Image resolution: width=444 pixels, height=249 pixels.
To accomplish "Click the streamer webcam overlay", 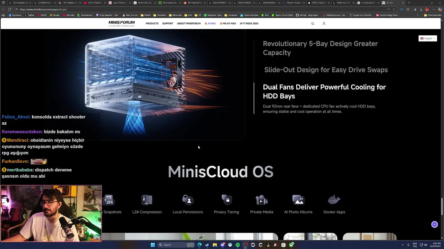I will [51, 213].
